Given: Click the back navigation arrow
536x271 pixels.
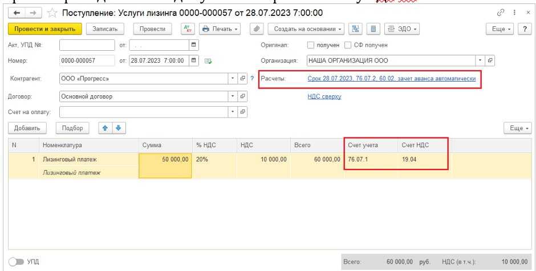Looking at the screenshot, I should [x=16, y=13].
